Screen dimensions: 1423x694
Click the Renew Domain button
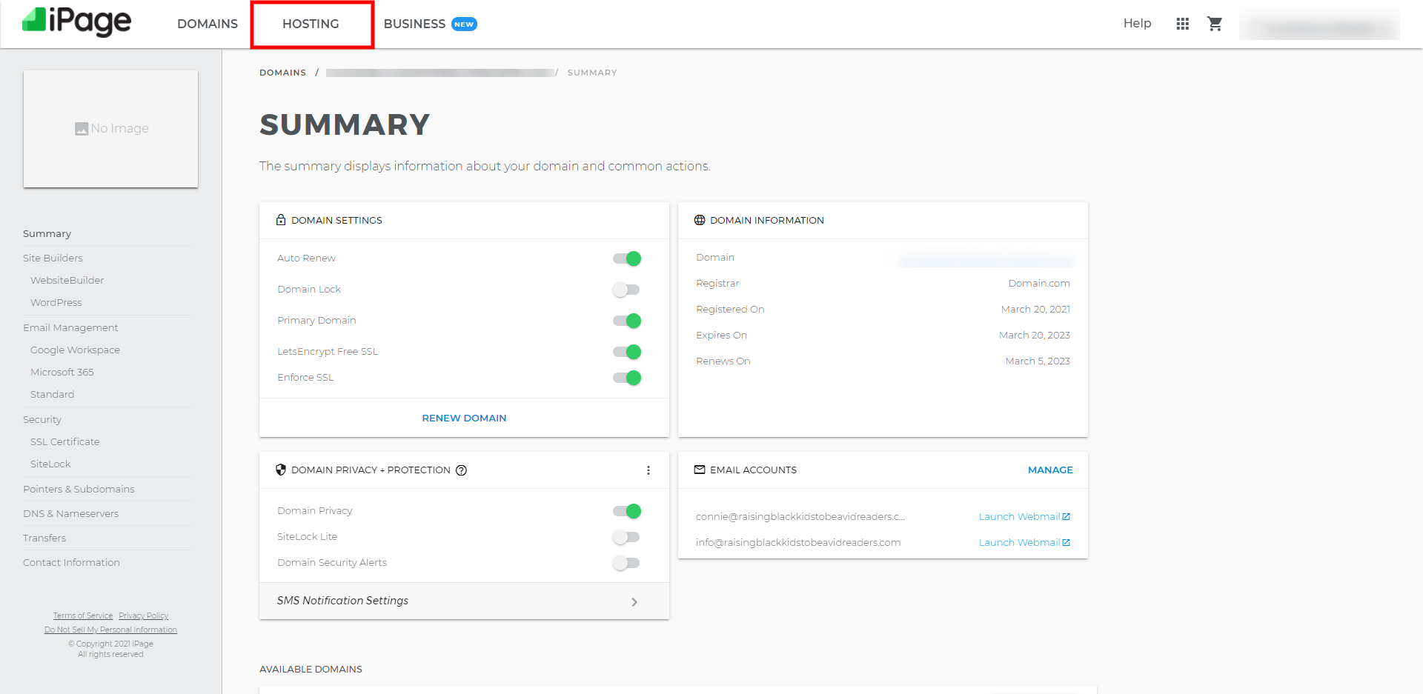(x=464, y=418)
